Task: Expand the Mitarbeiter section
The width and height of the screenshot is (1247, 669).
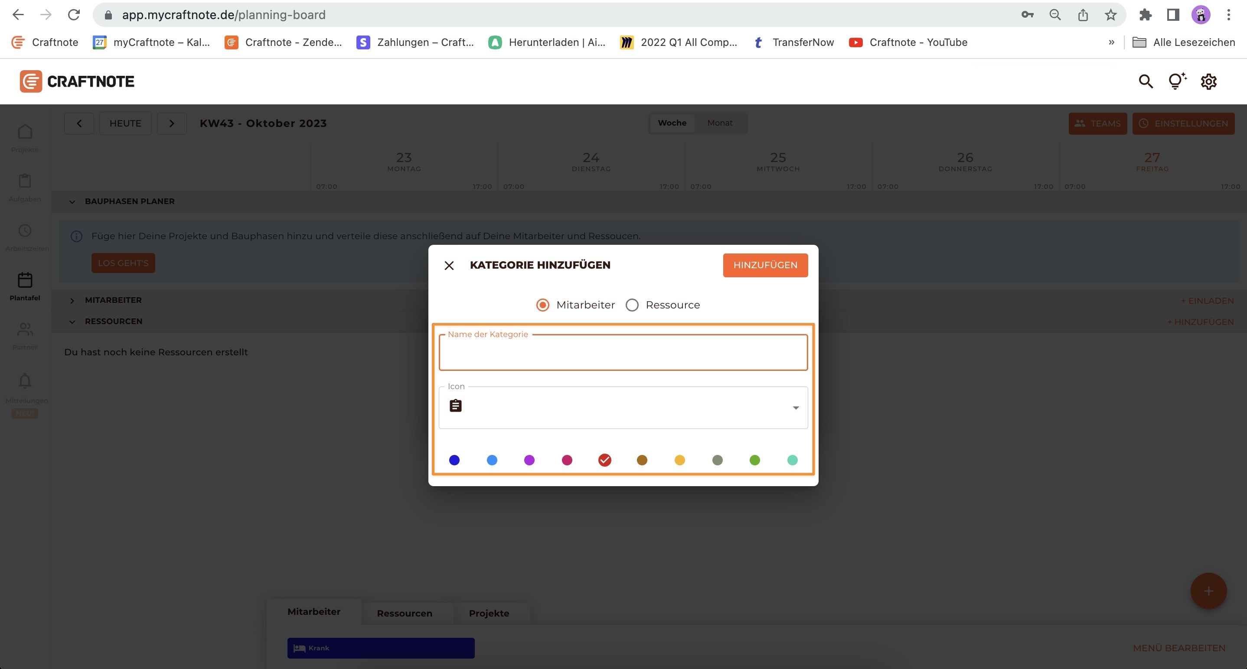Action: (72, 300)
